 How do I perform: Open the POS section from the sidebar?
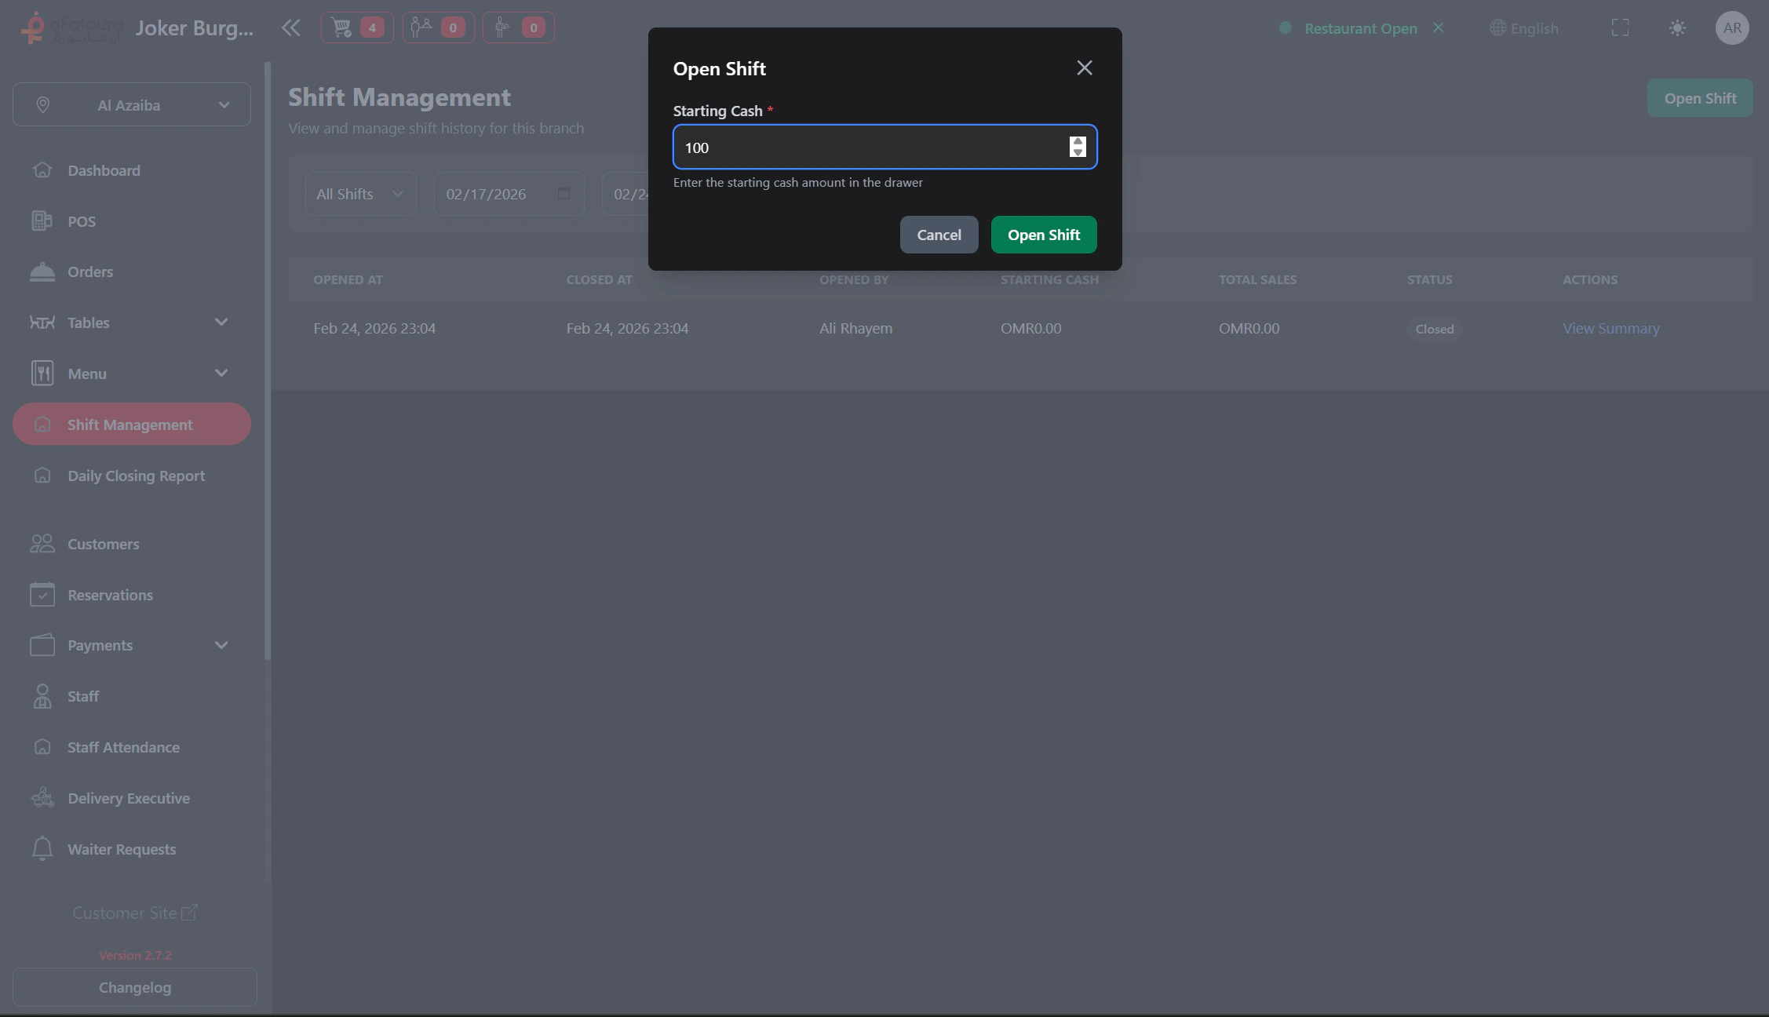coord(81,221)
